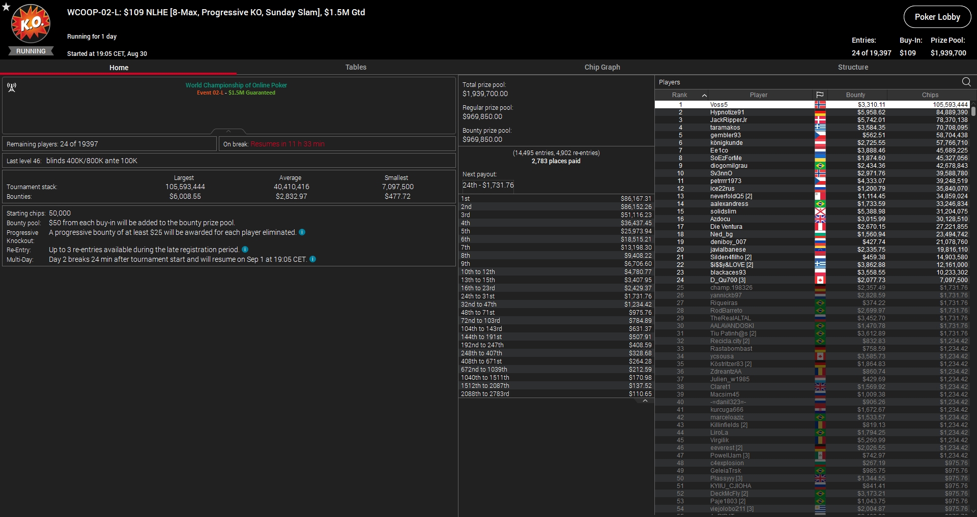The width and height of the screenshot is (977, 517).
Task: Select player row gembler93
Action: 812,135
